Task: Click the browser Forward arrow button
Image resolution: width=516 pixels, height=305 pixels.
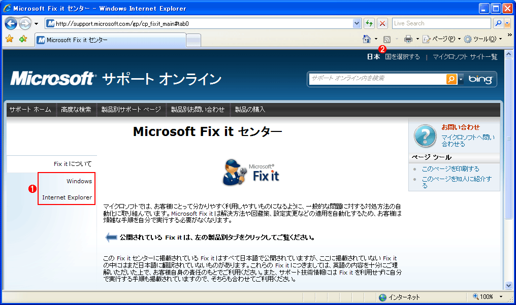Action: (x=25, y=24)
